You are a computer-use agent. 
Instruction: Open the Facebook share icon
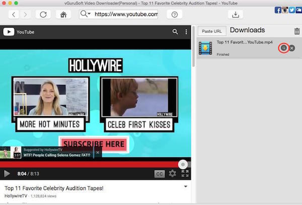pos(278,10)
